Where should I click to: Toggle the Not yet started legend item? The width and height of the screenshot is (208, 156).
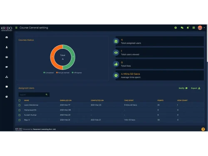pos(63,73)
